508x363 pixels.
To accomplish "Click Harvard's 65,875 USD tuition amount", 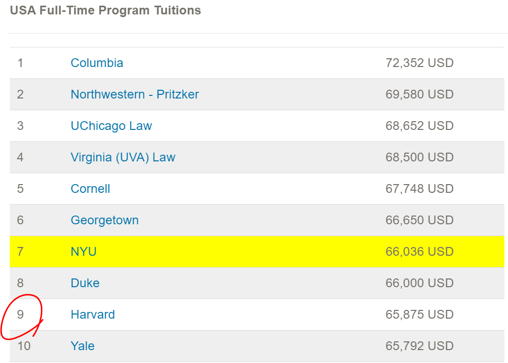I will pyautogui.click(x=419, y=315).
